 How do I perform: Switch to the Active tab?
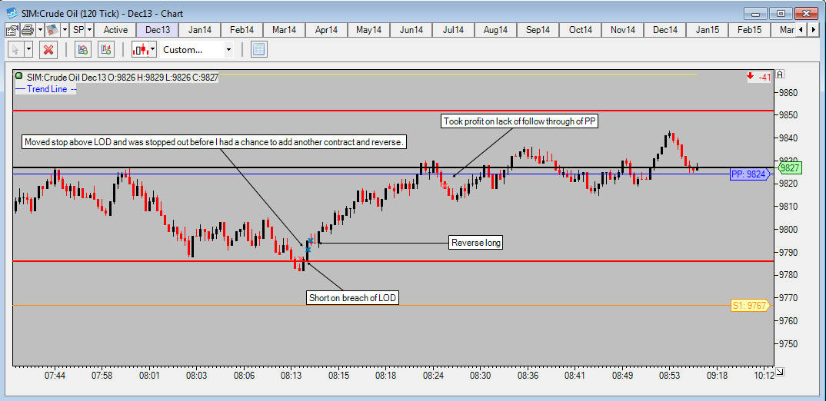[115, 30]
